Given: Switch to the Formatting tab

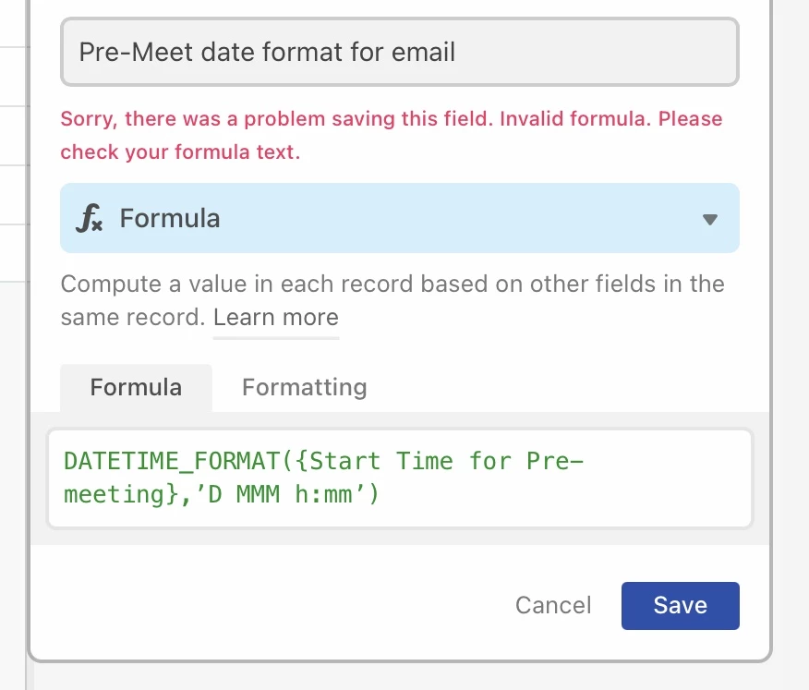Looking at the screenshot, I should (305, 387).
